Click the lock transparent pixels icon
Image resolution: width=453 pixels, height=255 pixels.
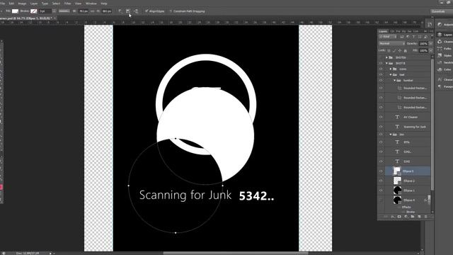pos(389,50)
